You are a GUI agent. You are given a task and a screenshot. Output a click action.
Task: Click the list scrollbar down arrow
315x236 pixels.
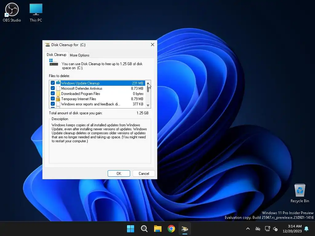148,105
